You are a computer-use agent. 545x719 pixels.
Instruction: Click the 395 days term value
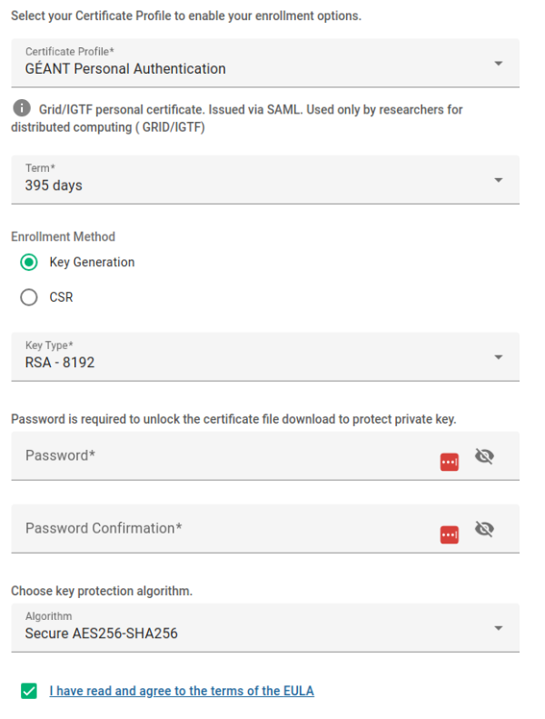click(54, 185)
